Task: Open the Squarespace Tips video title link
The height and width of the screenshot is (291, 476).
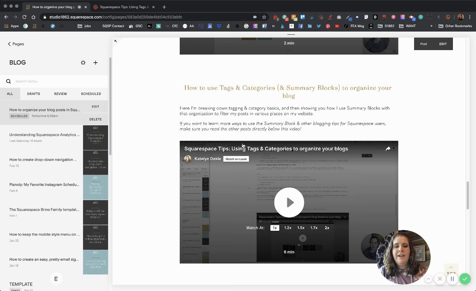Action: tap(266, 149)
